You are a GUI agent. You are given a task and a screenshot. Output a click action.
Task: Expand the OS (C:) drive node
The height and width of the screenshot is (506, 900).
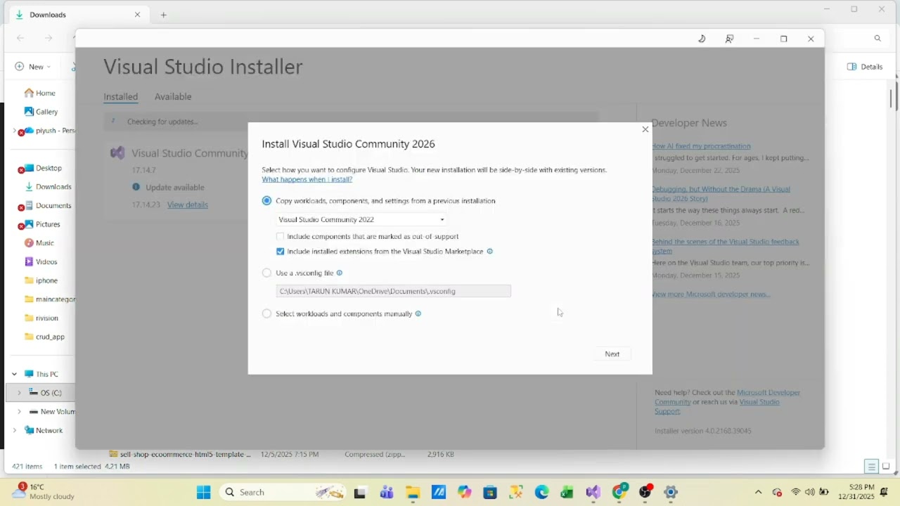[x=19, y=393]
